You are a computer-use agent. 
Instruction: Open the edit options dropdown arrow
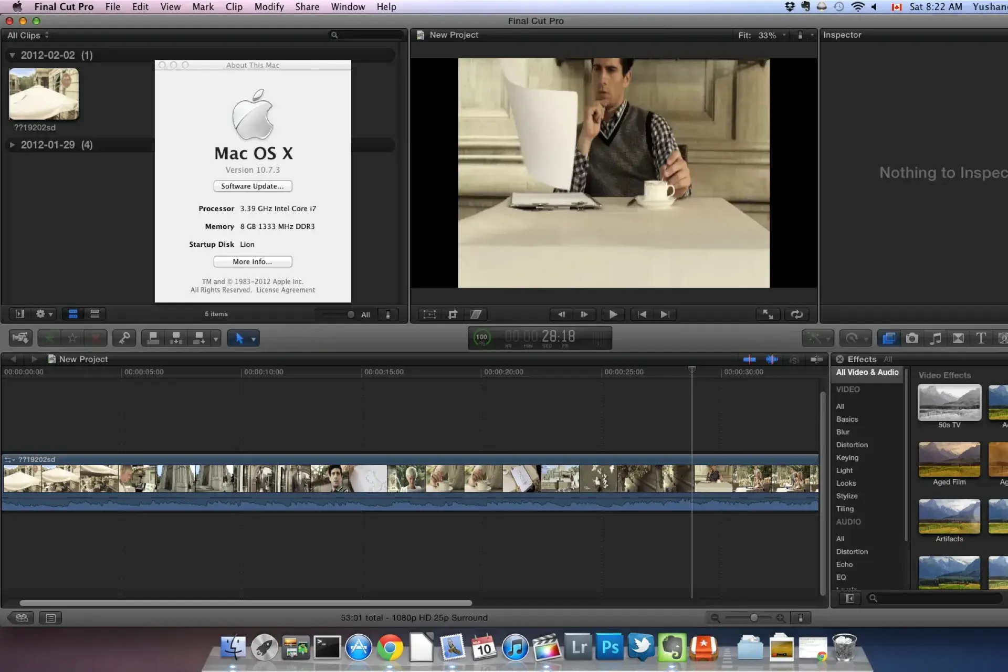[215, 339]
